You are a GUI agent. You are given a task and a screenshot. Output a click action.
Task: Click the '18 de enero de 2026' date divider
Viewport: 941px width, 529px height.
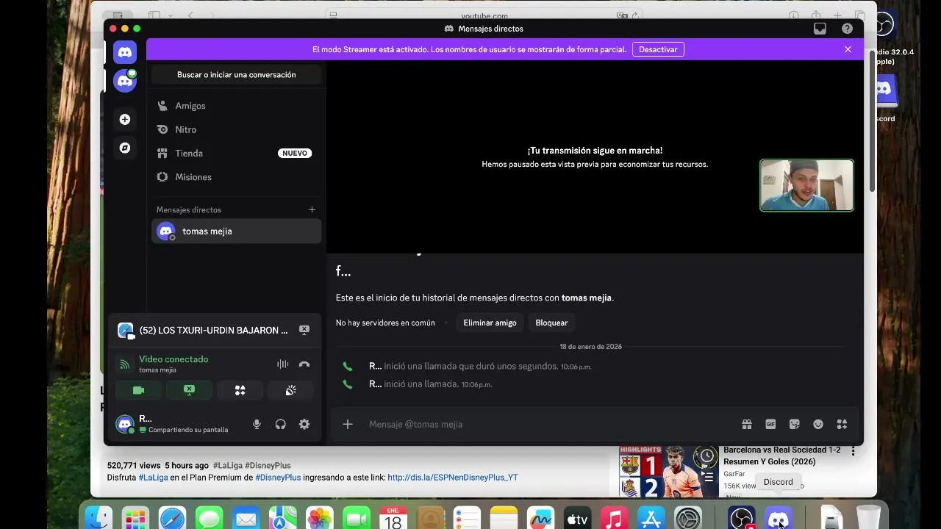click(590, 347)
